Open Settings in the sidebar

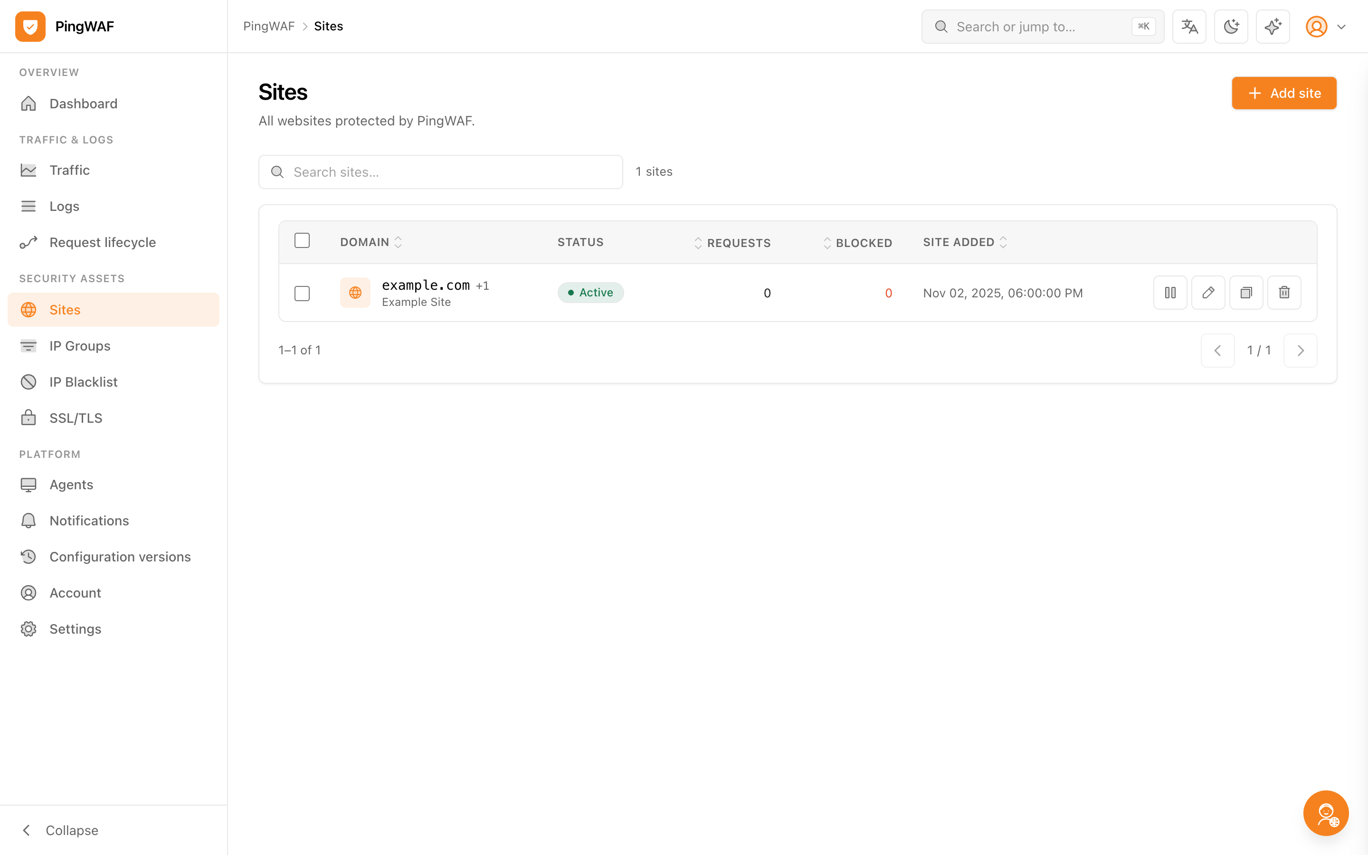(113, 629)
